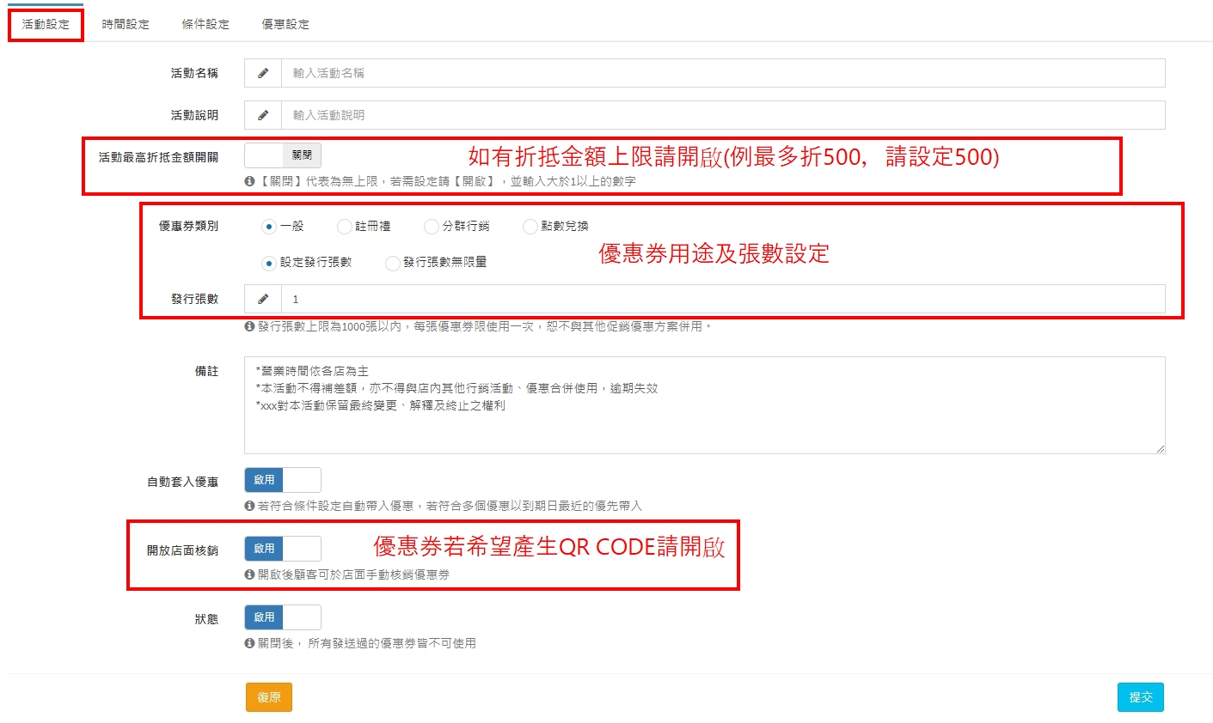
Task: Click pencil icon beside 發行張數 field
Action: 263,299
